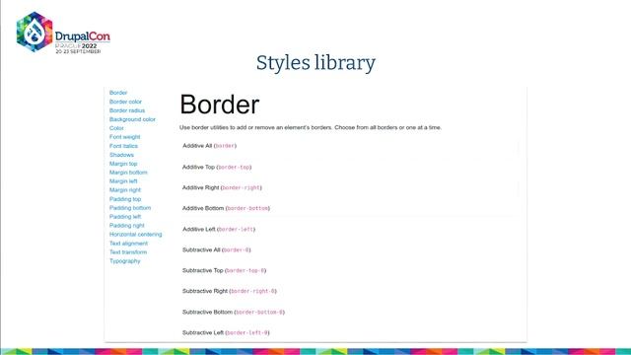The image size is (631, 355).
Task: Select the Subtractive Bottom (border-bottom-0) row
Action: point(234,312)
